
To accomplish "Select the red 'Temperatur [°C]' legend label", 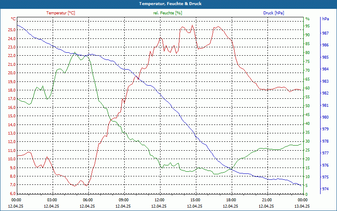I will [x=61, y=13].
